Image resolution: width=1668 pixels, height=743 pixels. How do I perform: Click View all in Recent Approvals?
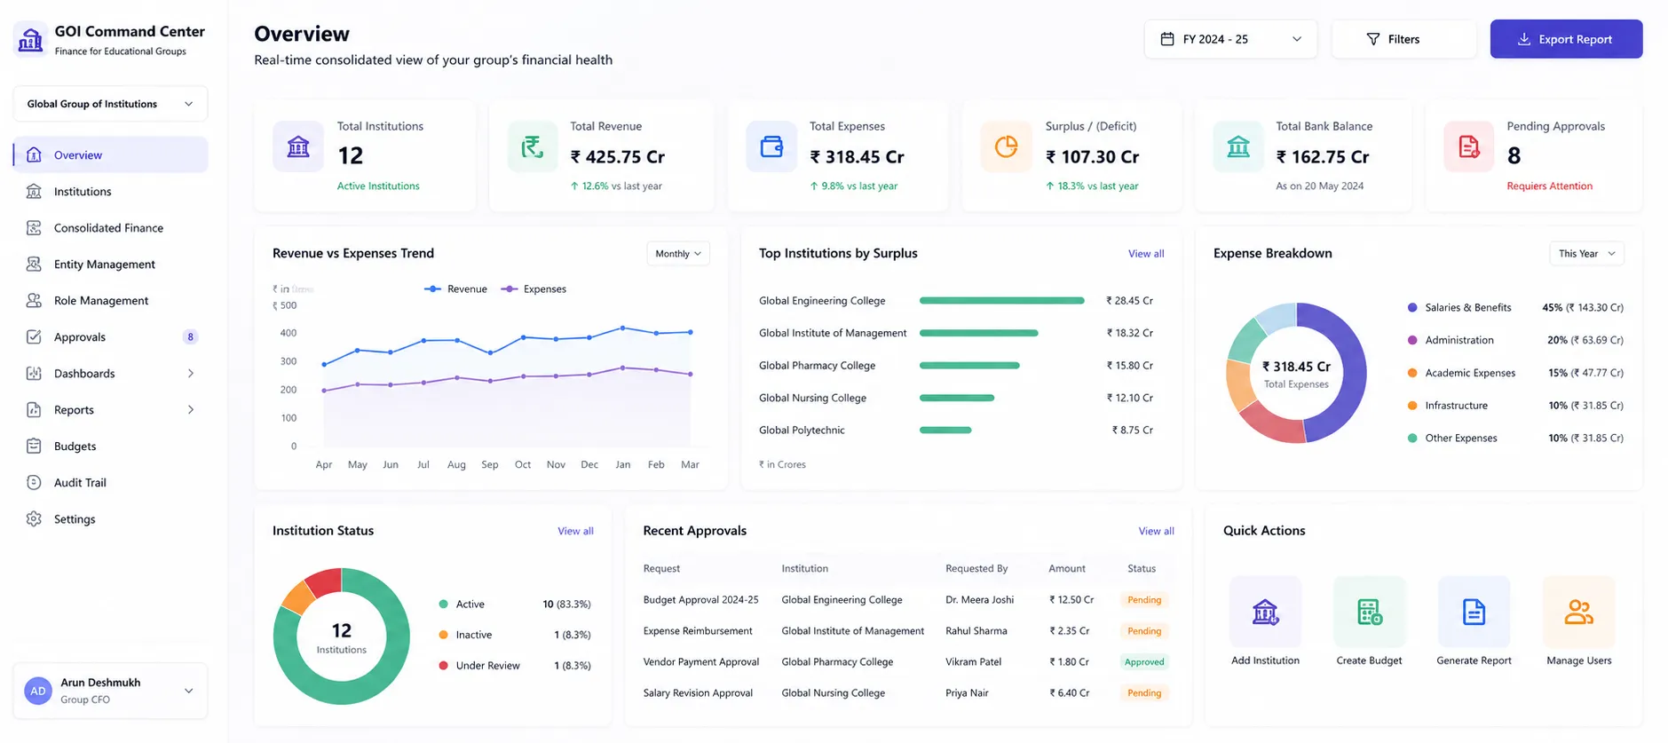tap(1156, 531)
